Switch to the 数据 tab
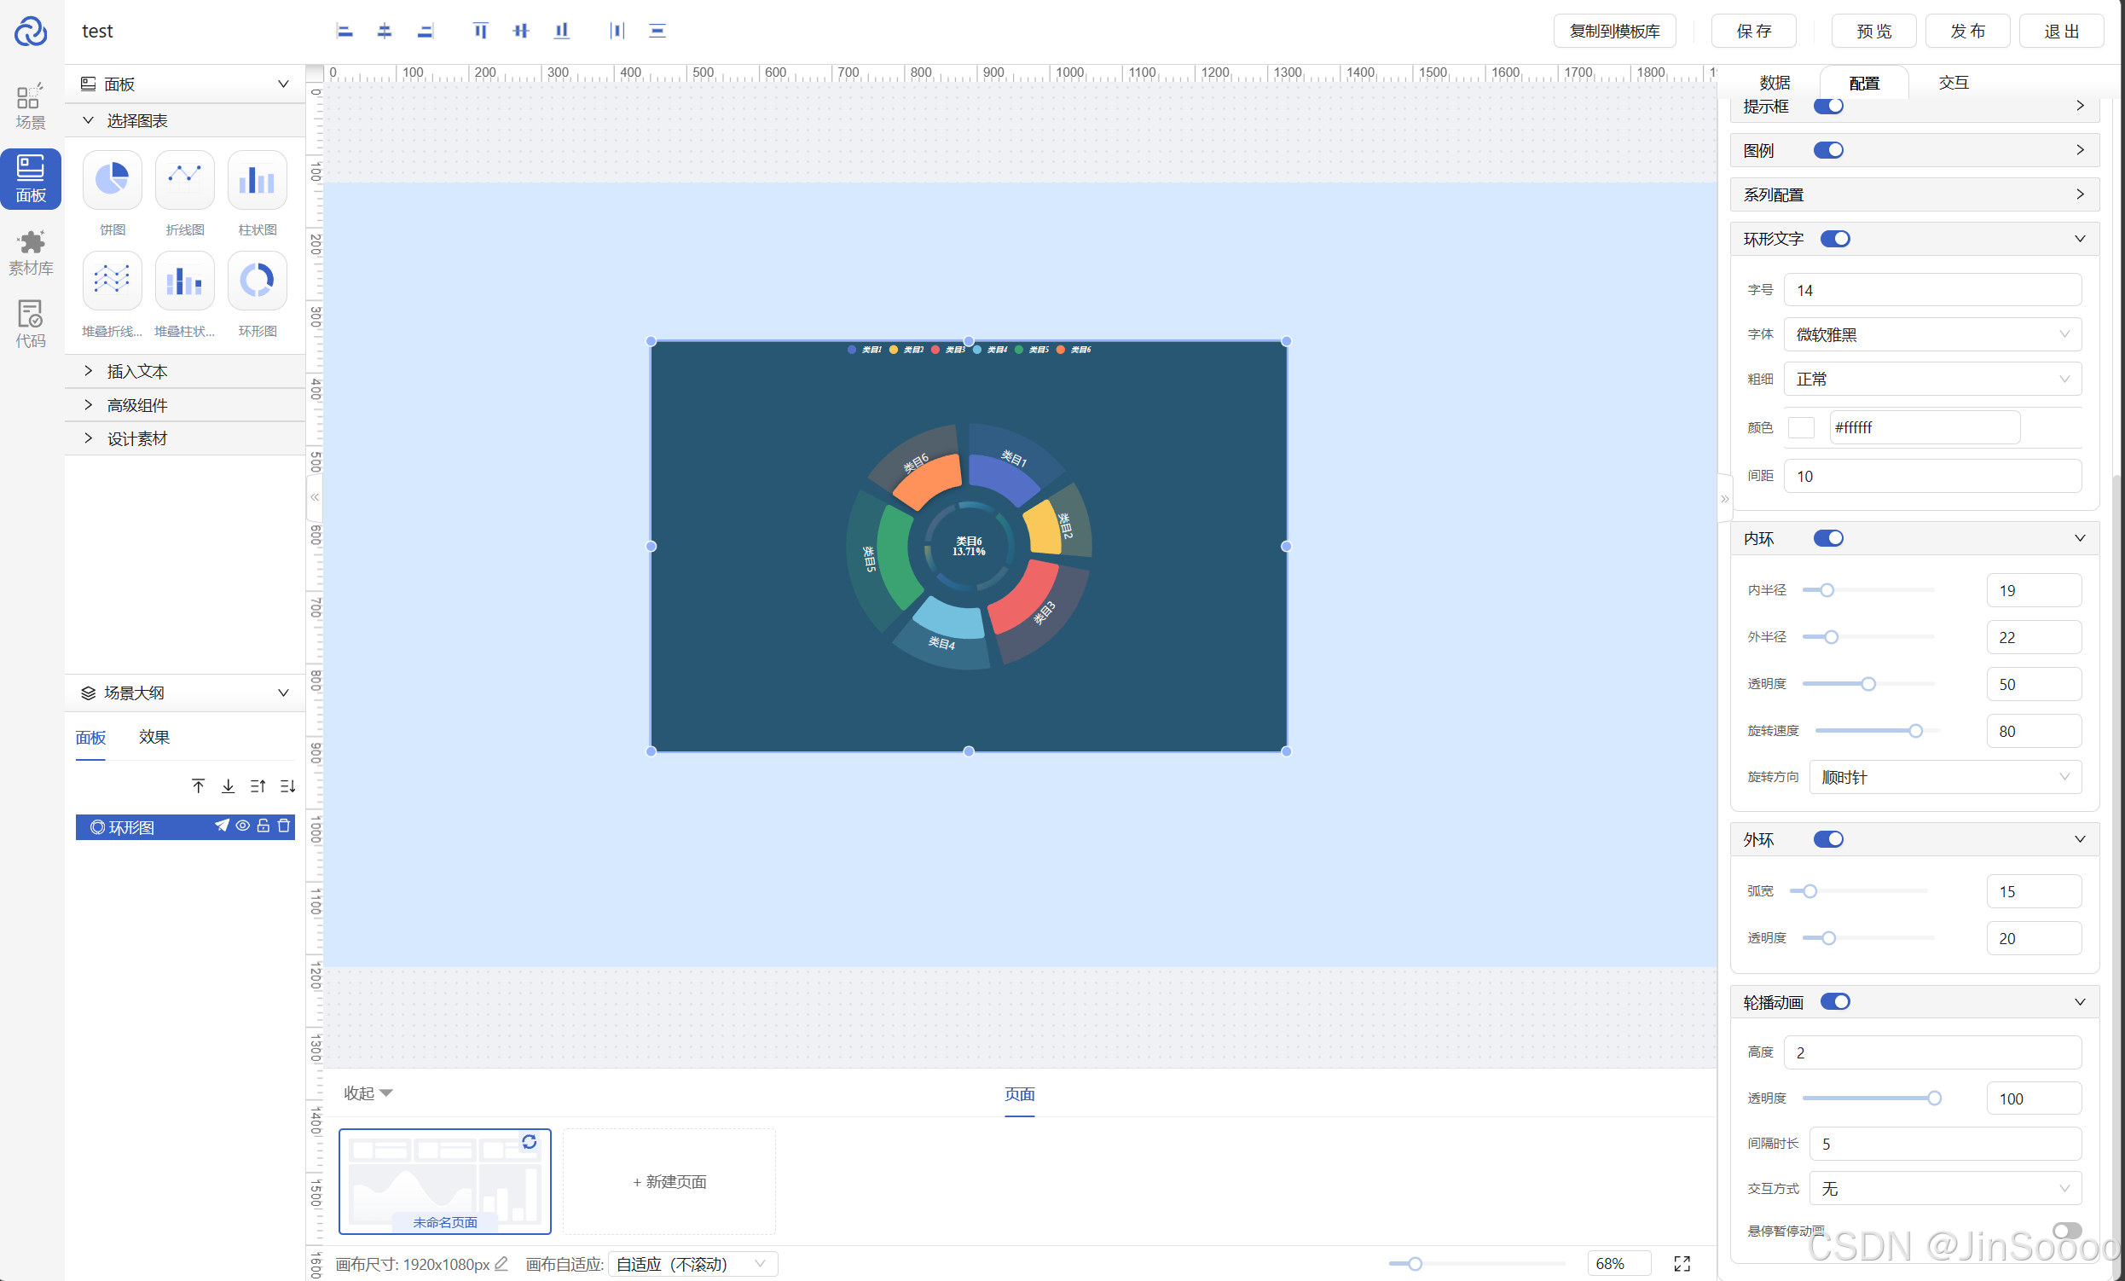This screenshot has height=1281, width=2125. (x=1774, y=83)
